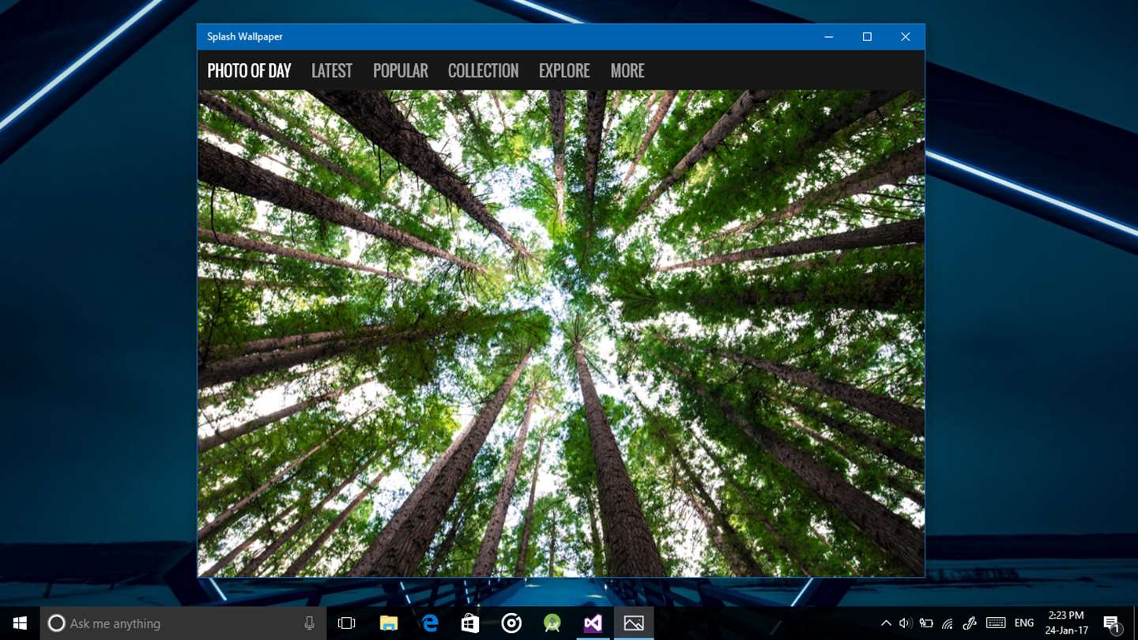Click the forest photo of the day
This screenshot has width=1138, height=640.
561,333
